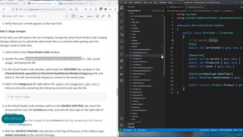Open the Explorer view in VS Code activity bar
Image resolution: width=243 pixels, height=137 pixels.
[121, 8]
